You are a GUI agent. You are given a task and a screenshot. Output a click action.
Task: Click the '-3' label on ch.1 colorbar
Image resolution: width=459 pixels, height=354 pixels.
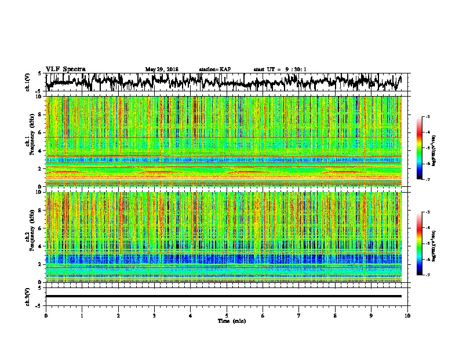pyautogui.click(x=427, y=117)
